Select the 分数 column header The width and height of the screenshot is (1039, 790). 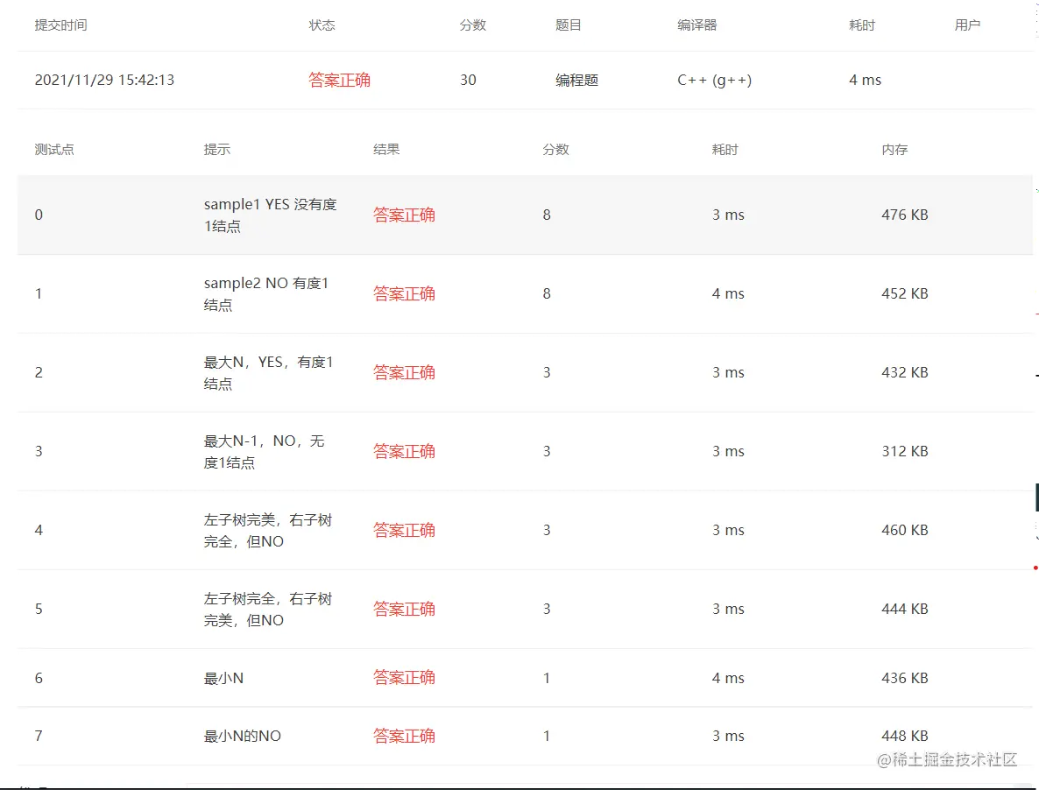pyautogui.click(x=473, y=25)
